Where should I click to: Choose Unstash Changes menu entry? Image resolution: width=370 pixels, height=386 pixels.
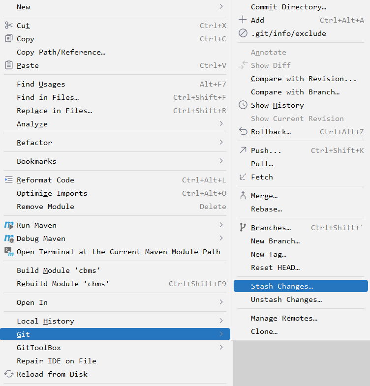(286, 299)
